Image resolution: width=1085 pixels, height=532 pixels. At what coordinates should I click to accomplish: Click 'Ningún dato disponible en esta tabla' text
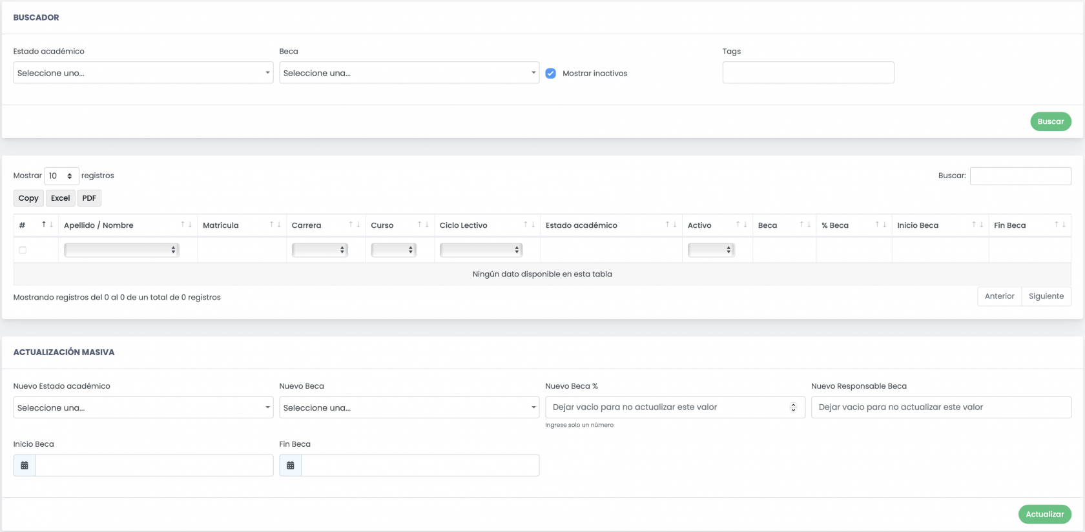coord(542,274)
